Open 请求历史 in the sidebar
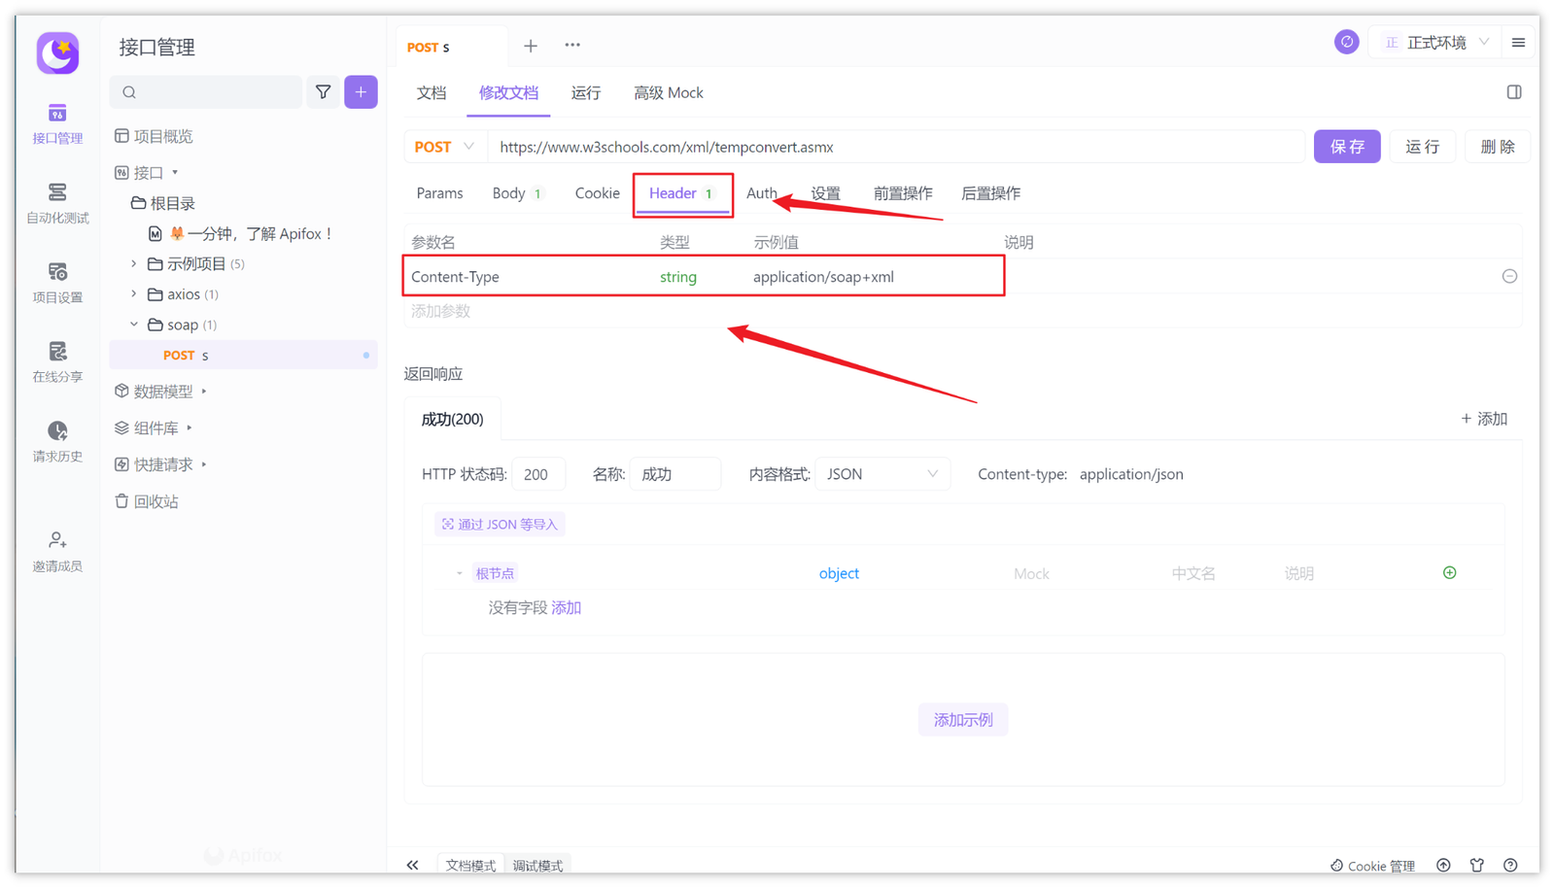1555x889 pixels. [x=57, y=441]
